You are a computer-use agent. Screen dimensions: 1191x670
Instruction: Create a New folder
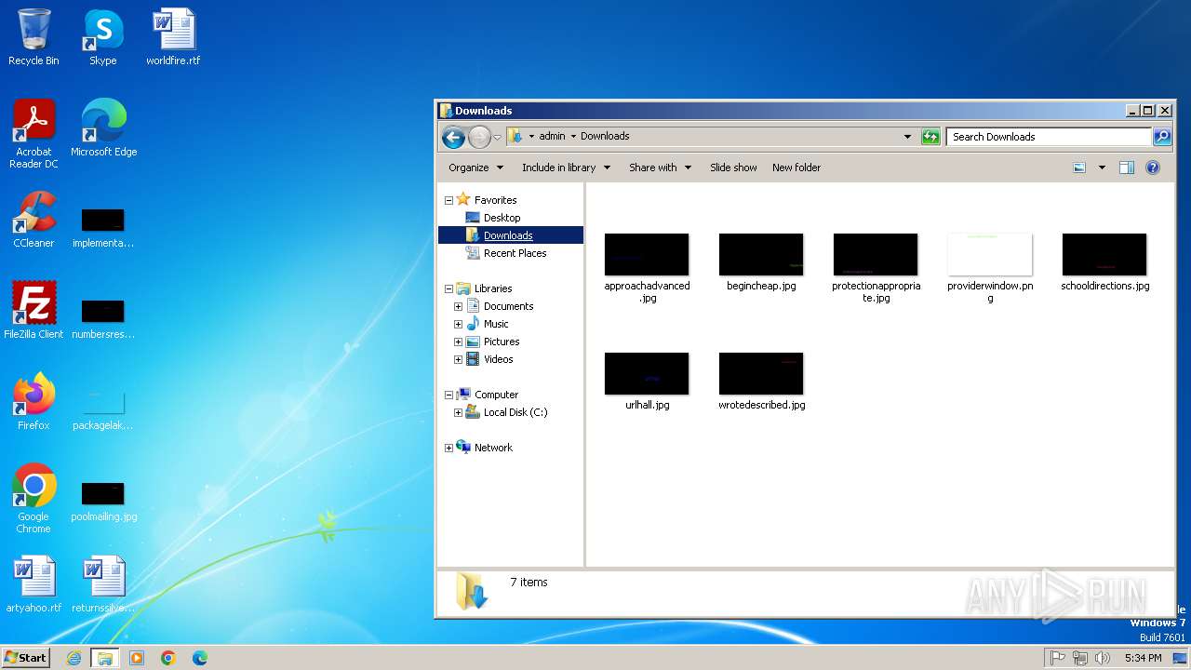click(x=796, y=167)
